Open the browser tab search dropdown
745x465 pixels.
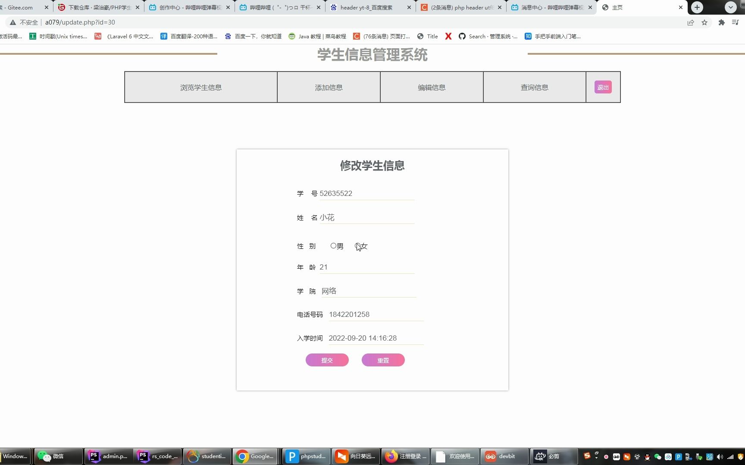[x=730, y=7]
